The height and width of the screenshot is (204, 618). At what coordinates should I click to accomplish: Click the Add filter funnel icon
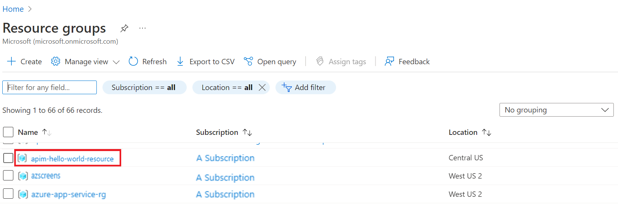[287, 87]
